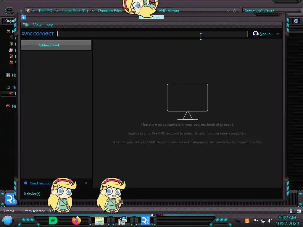Open the Need help connecting link
Image resolution: width=303 pixels, height=227 pixels.
41,183
